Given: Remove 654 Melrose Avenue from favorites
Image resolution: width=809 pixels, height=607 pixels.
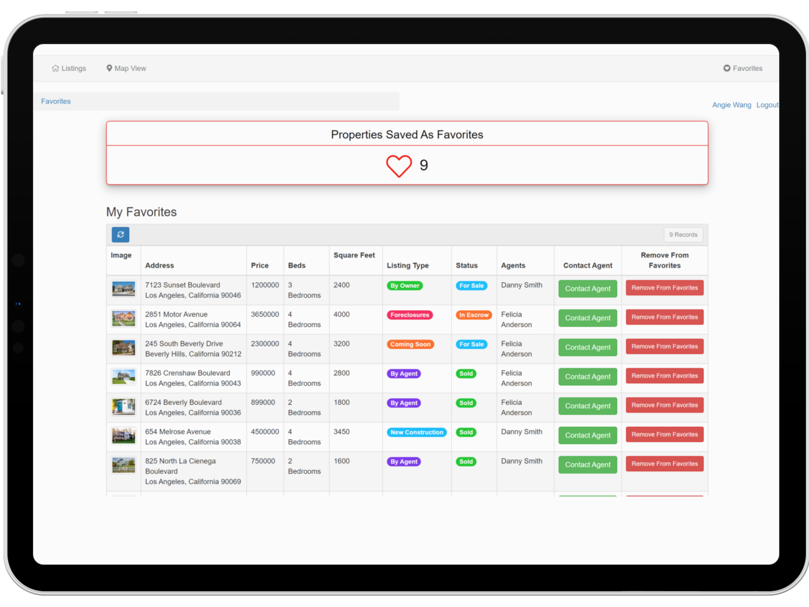Looking at the screenshot, I should point(664,435).
